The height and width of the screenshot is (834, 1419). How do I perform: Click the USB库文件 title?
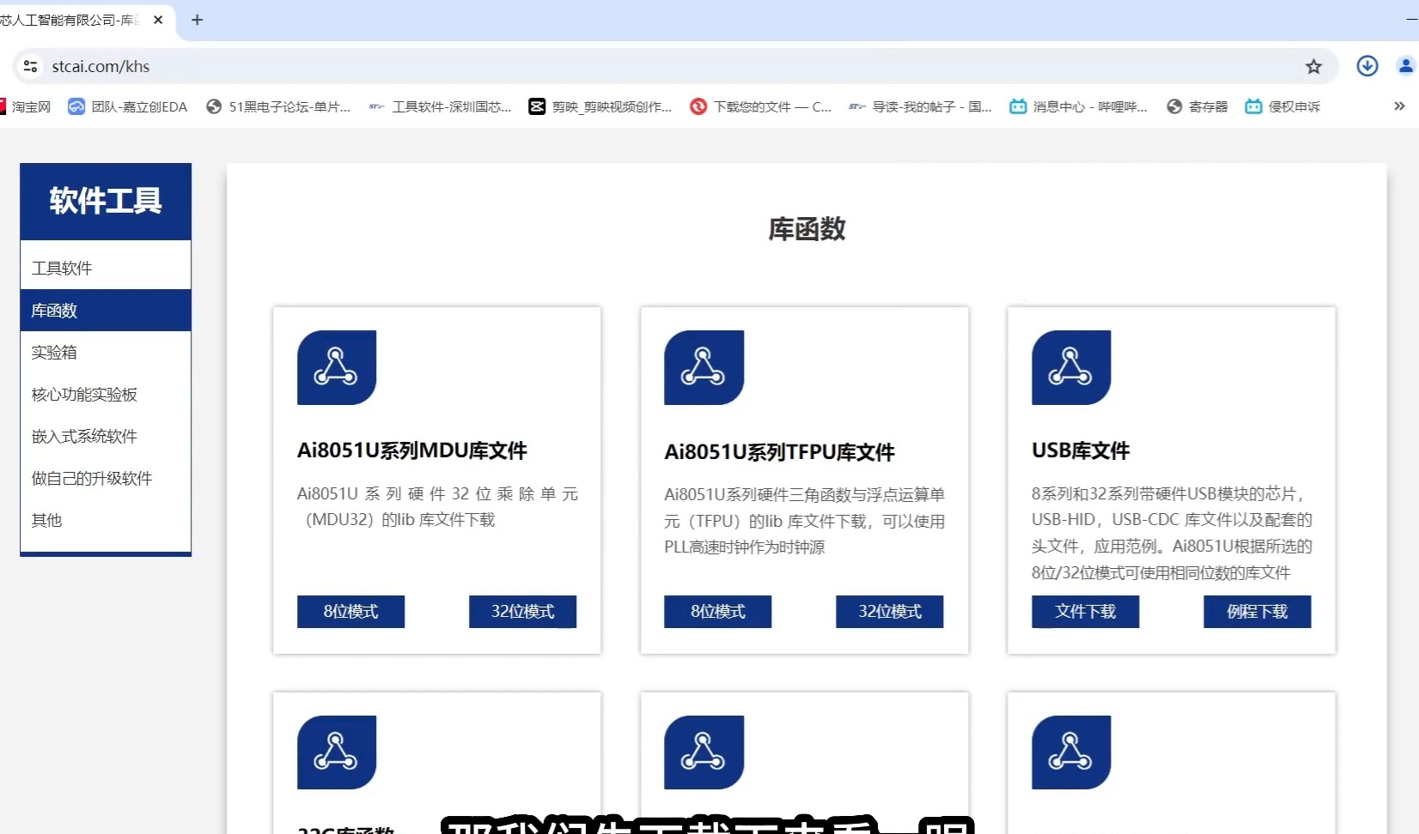pyautogui.click(x=1081, y=450)
